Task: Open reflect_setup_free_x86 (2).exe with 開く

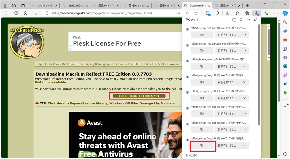Action: (202, 145)
